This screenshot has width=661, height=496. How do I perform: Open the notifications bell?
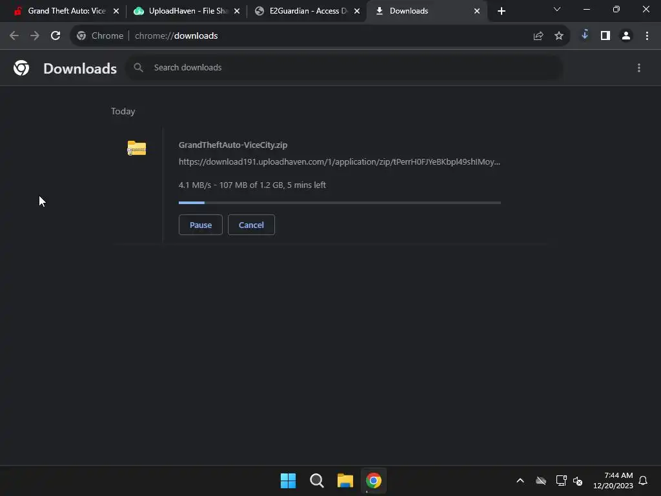click(643, 480)
